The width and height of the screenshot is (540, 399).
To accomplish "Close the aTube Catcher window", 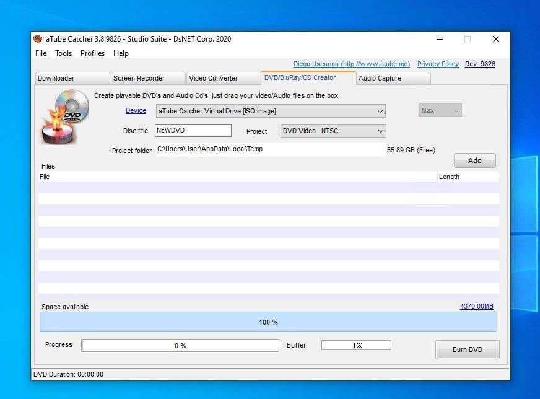I will pyautogui.click(x=496, y=39).
